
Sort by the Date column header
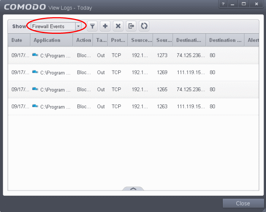click(19, 40)
